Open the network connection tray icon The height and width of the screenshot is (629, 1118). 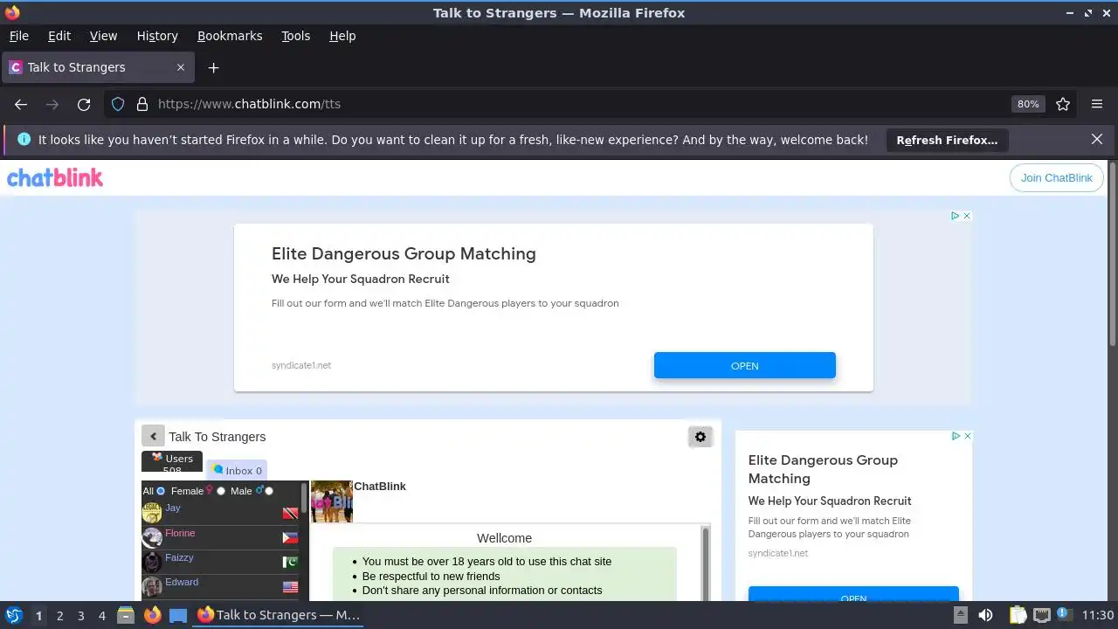click(x=1041, y=615)
